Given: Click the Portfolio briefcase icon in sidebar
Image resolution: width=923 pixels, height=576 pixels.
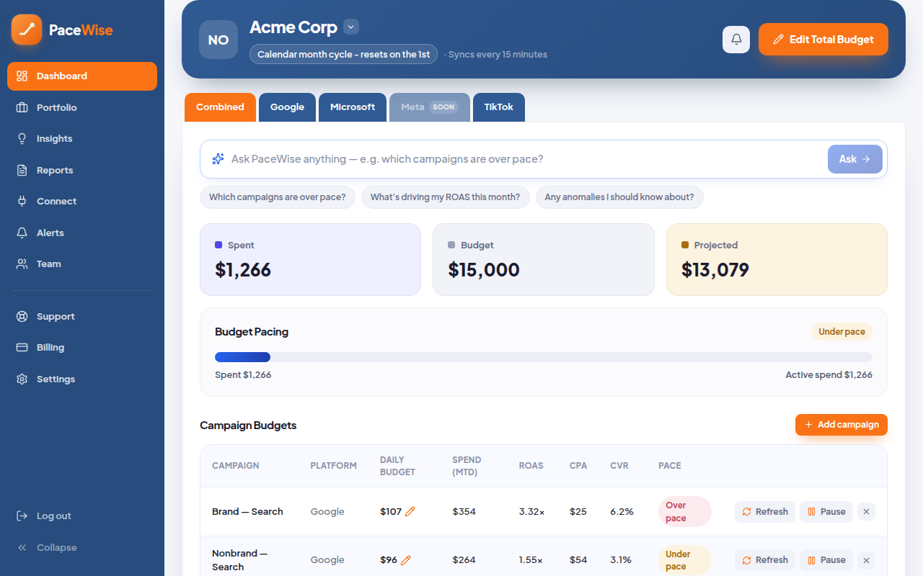Looking at the screenshot, I should point(22,107).
